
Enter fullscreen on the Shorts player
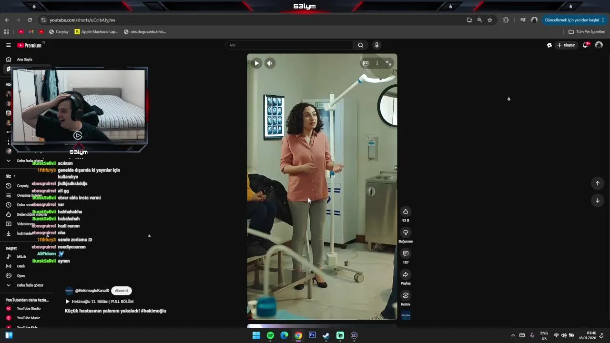click(388, 63)
